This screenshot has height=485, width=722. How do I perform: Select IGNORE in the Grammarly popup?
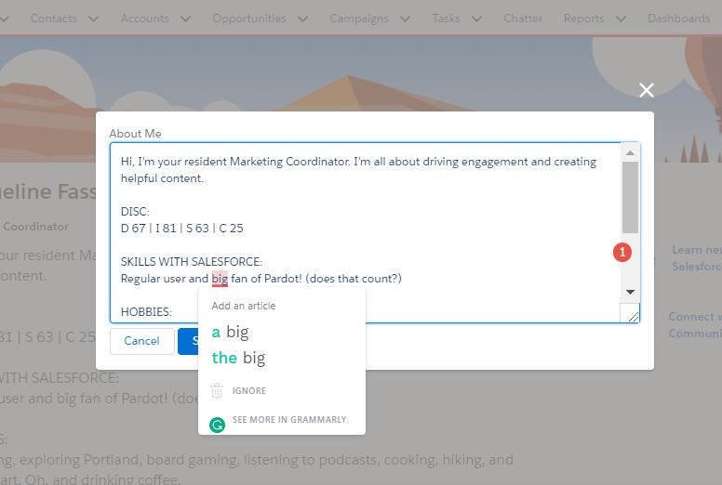[x=249, y=391]
